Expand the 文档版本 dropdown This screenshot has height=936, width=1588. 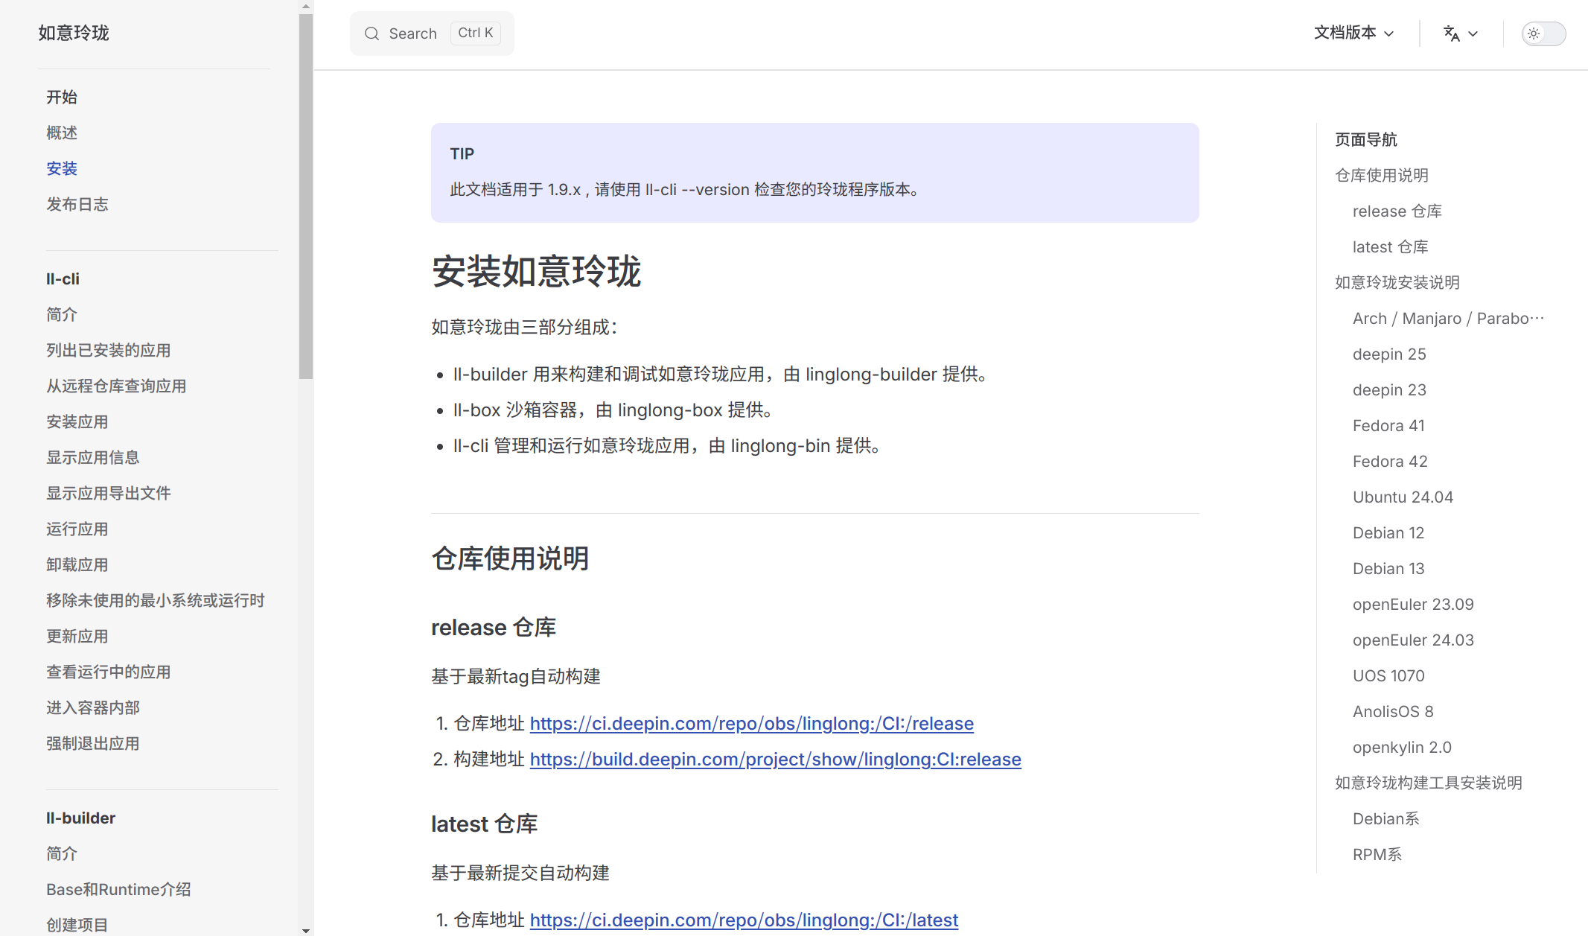(1353, 33)
